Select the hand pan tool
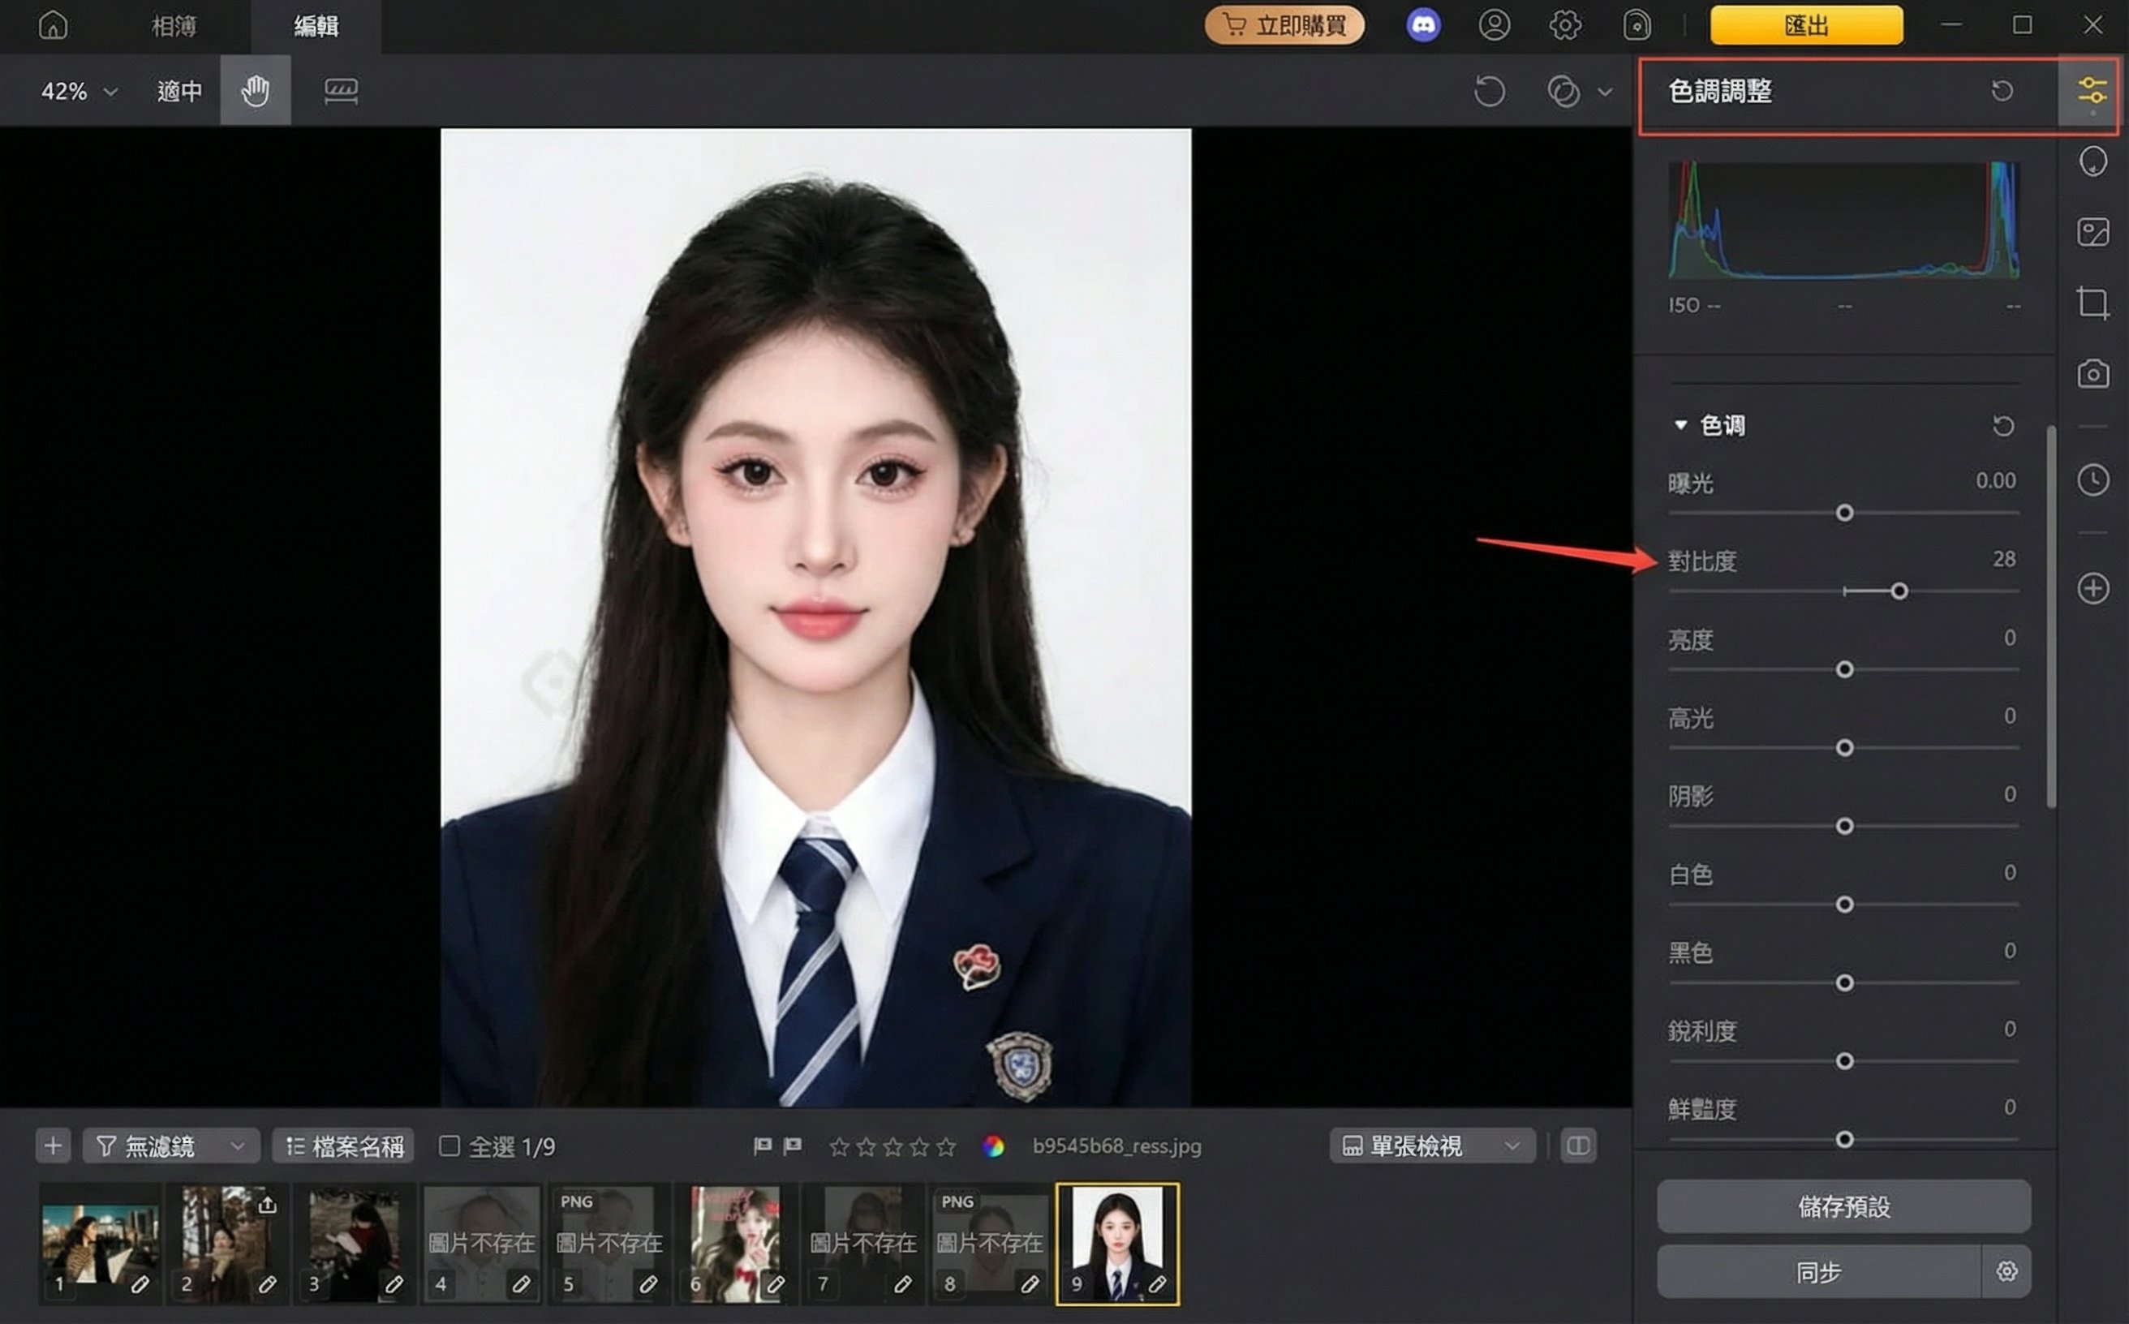 tap(255, 90)
